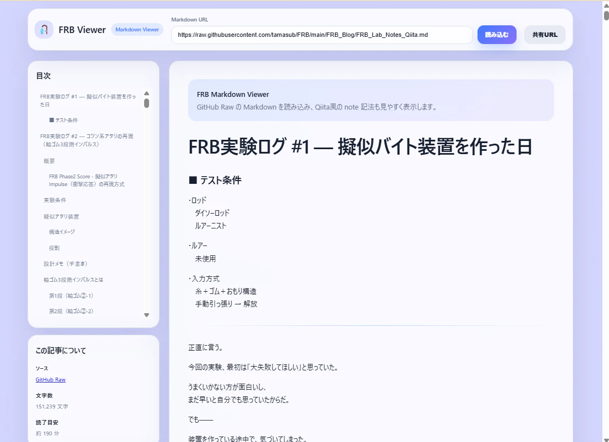Click the page scrollbar up arrow
Screen dimensions: 609x442
(x=606, y=5)
